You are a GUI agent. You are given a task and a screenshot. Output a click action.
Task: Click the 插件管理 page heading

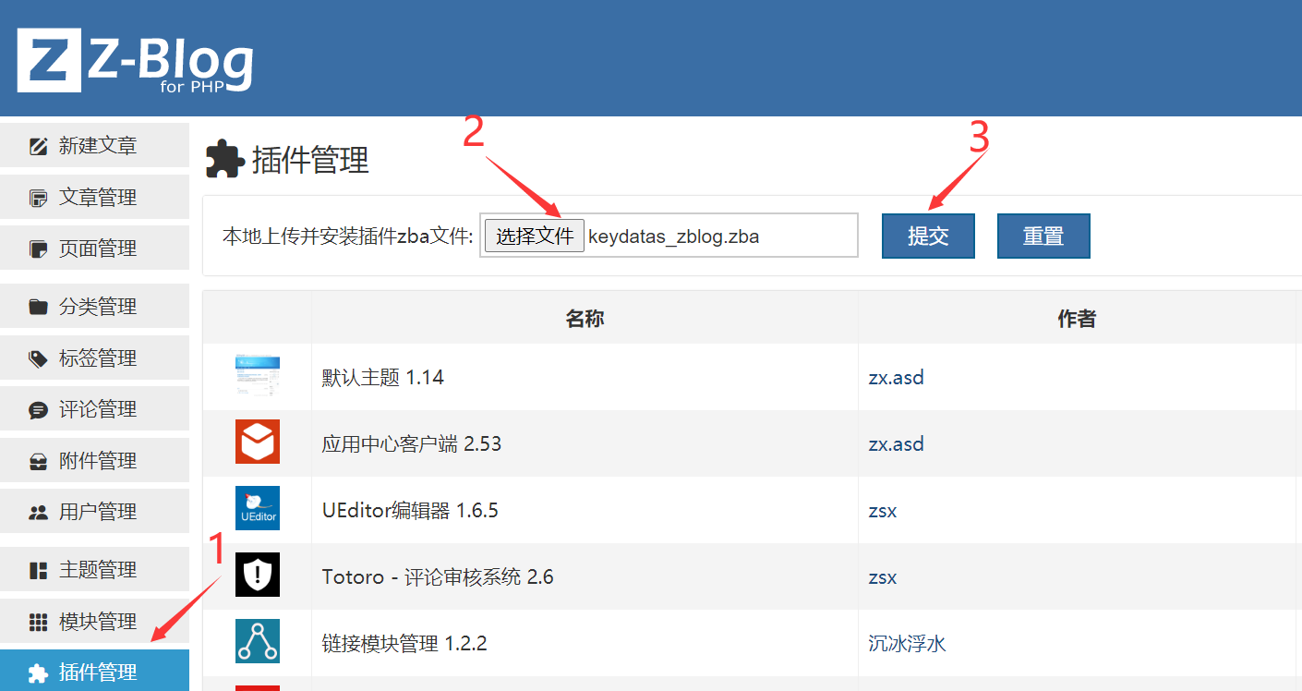(310, 159)
